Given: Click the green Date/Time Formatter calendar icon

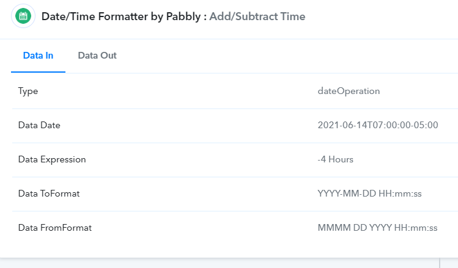Looking at the screenshot, I should 23,16.
